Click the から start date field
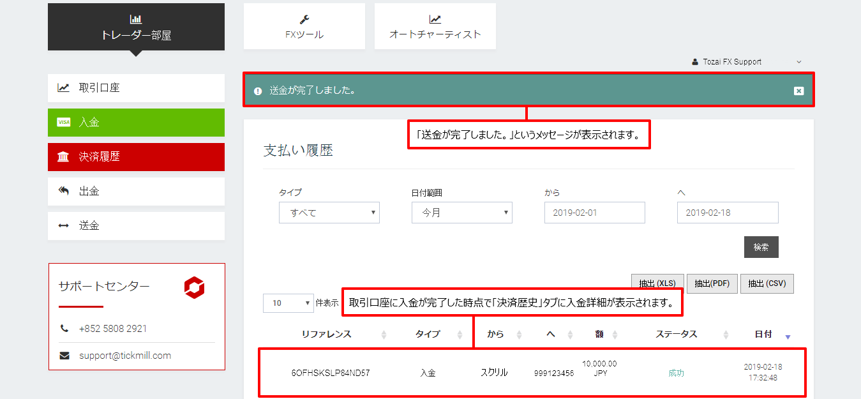The width and height of the screenshot is (861, 399). coord(594,213)
